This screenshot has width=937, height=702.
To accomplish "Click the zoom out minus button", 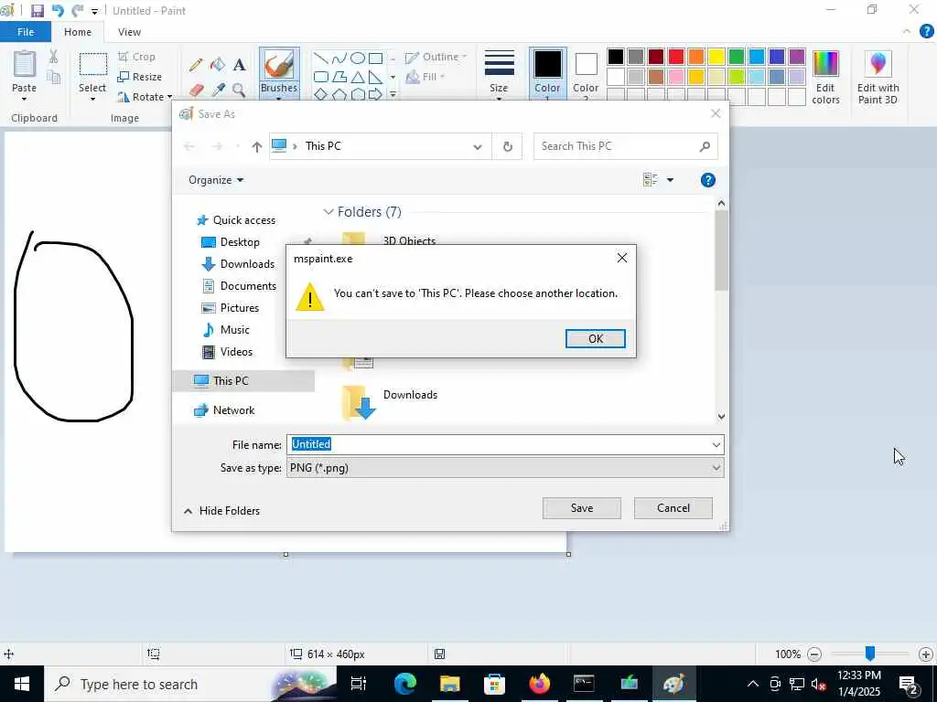I will coord(813,654).
